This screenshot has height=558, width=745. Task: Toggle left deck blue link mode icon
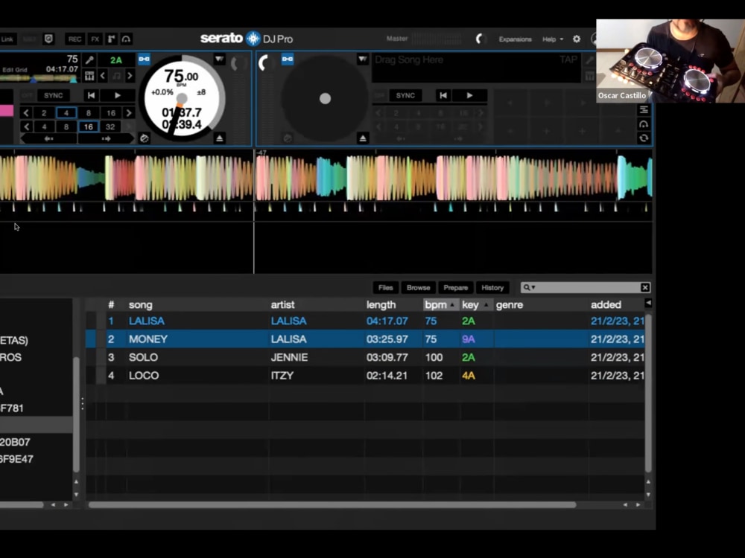click(144, 59)
